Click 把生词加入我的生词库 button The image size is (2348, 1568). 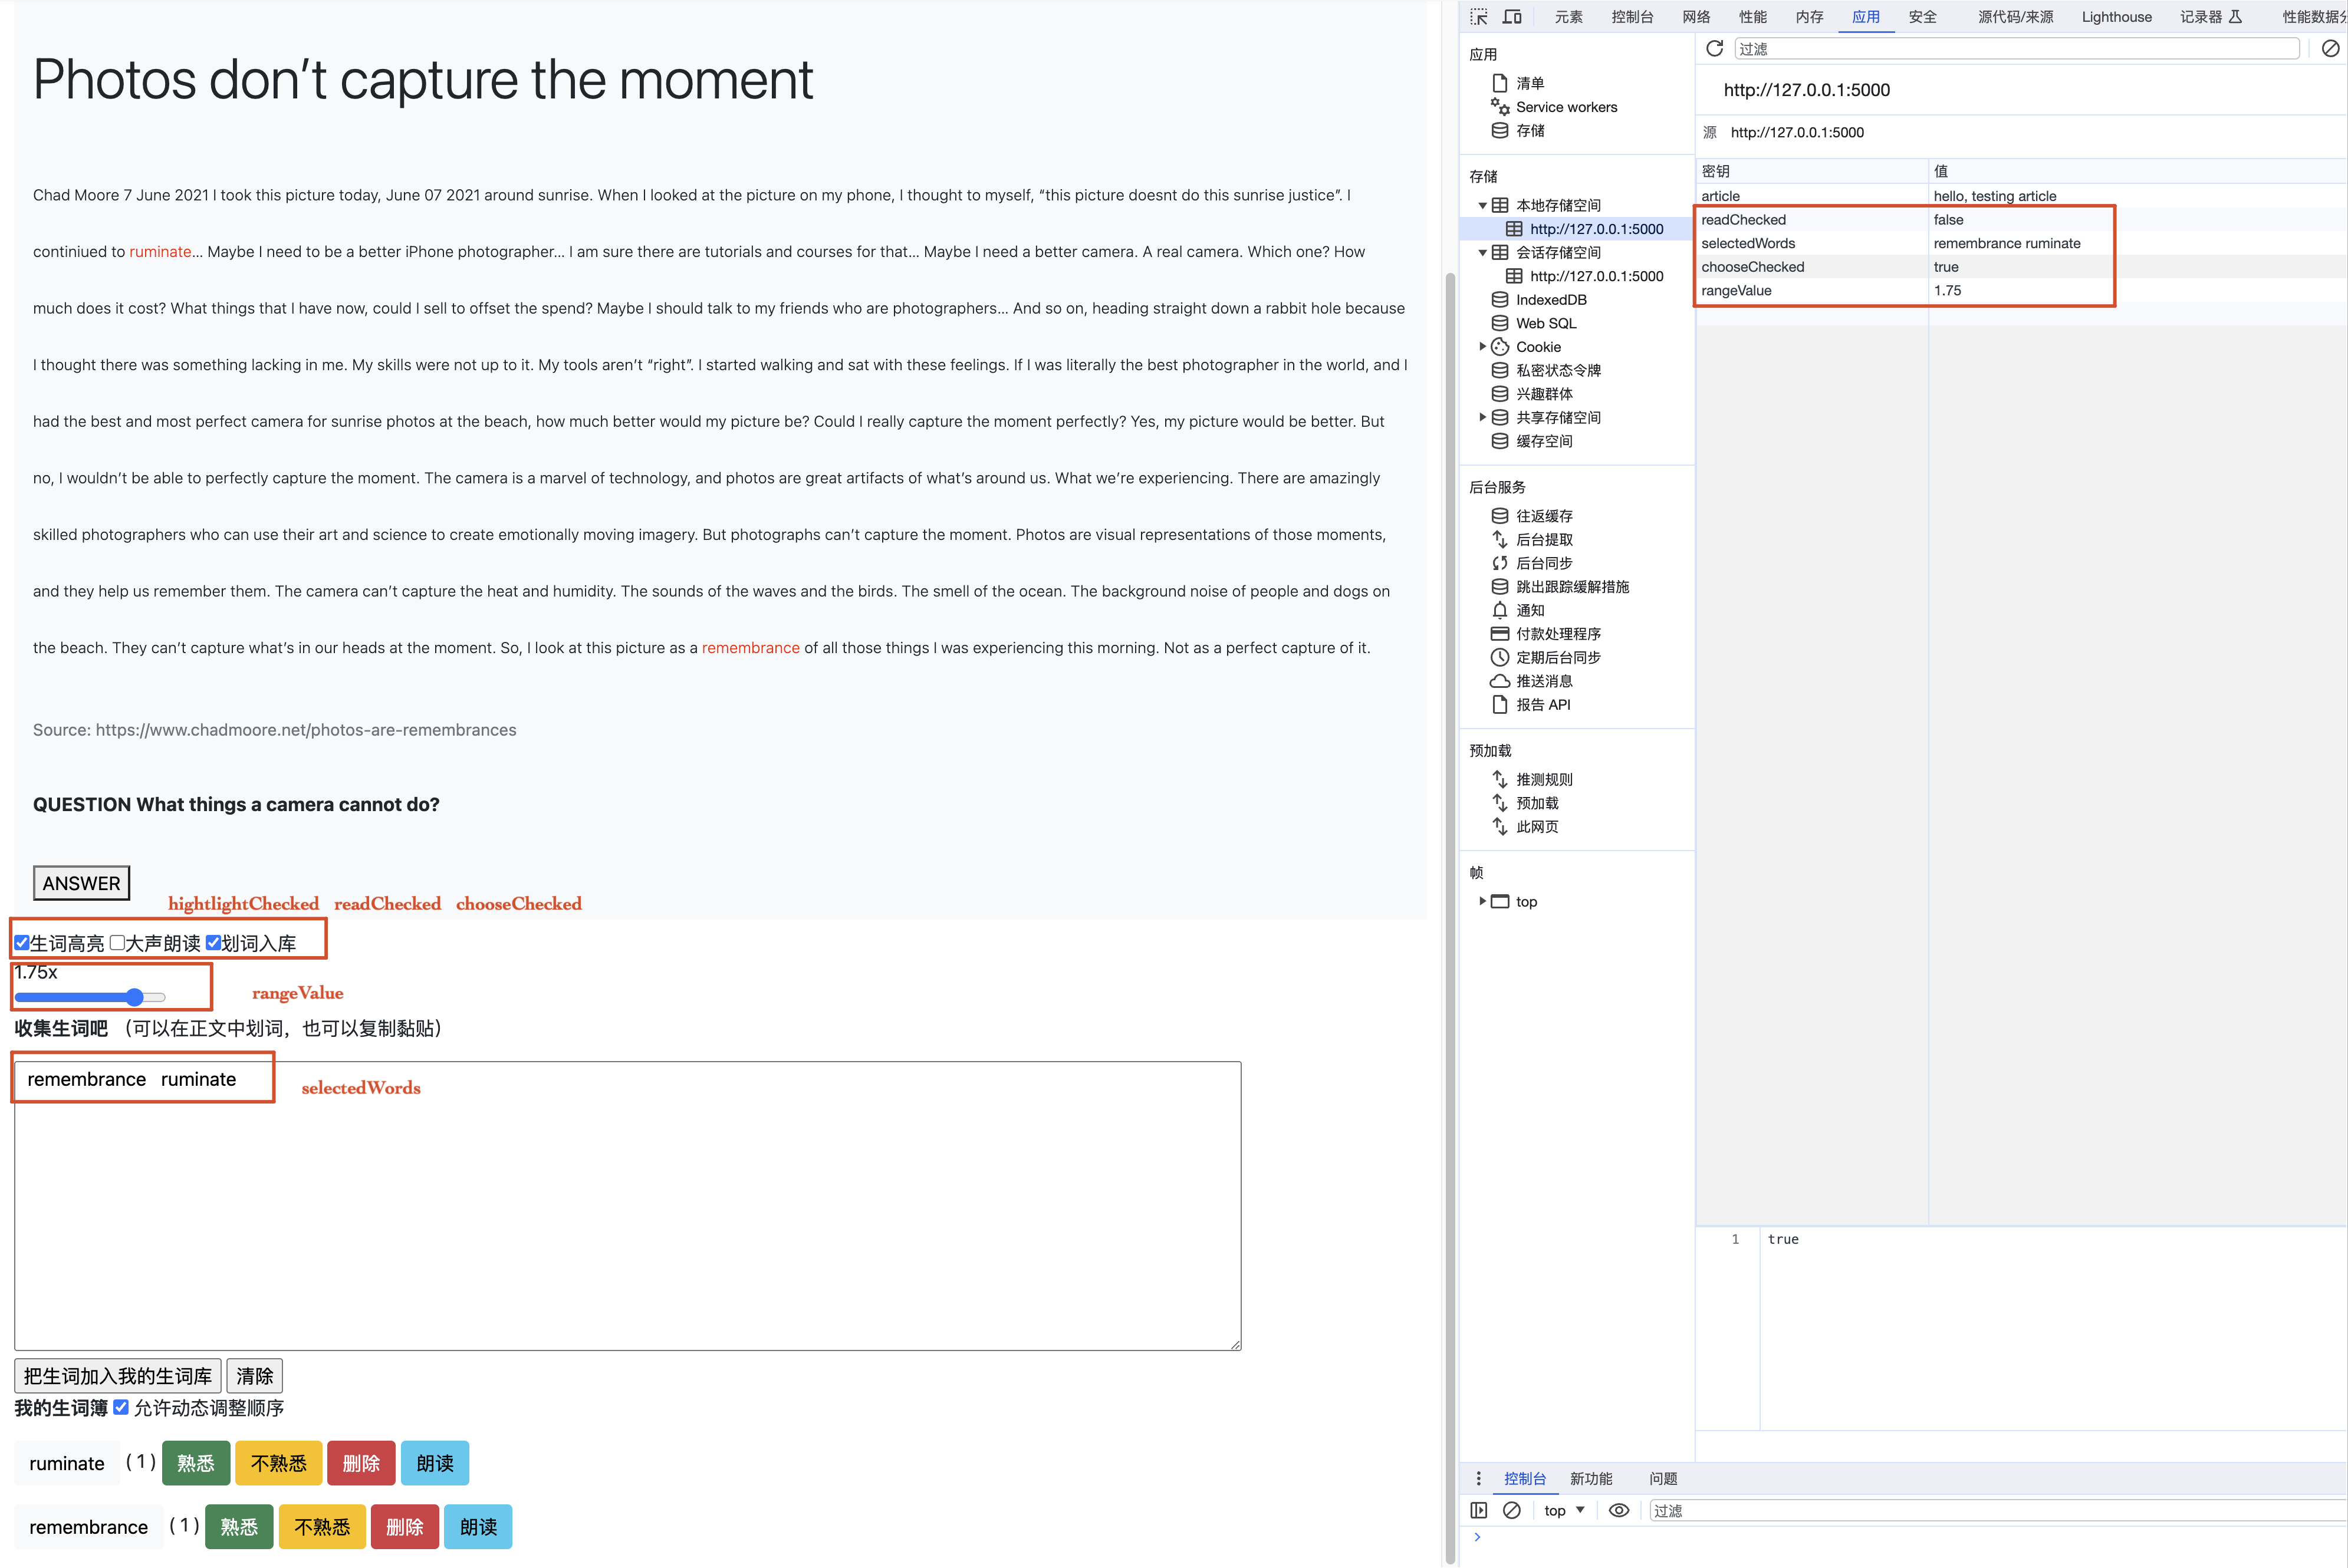coord(117,1376)
